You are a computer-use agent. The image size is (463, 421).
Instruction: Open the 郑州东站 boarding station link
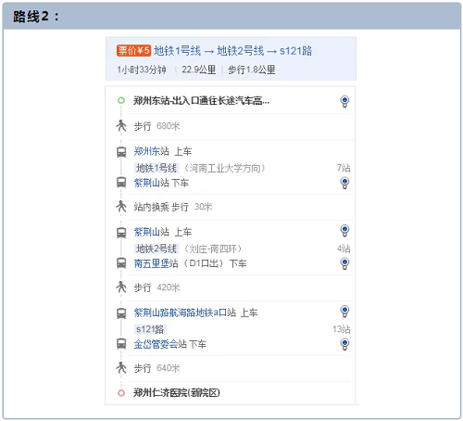(x=151, y=151)
